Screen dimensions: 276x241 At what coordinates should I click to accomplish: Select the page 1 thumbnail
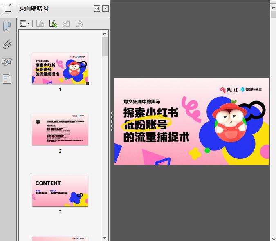(x=60, y=68)
